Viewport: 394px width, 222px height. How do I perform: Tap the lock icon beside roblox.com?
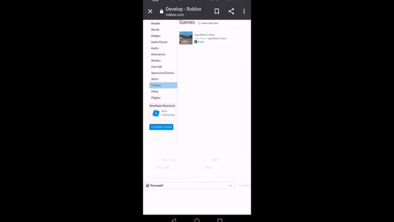(161, 11)
